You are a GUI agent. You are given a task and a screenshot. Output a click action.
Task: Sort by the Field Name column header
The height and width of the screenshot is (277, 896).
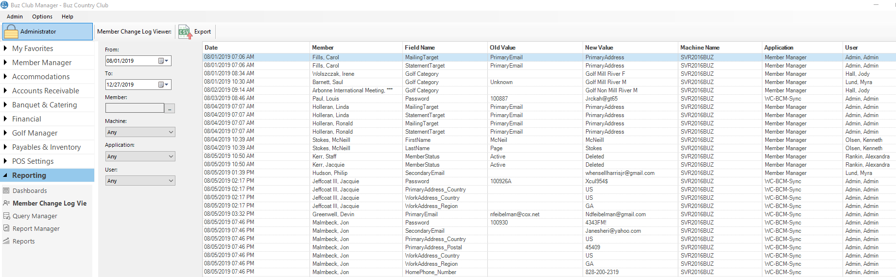[420, 48]
